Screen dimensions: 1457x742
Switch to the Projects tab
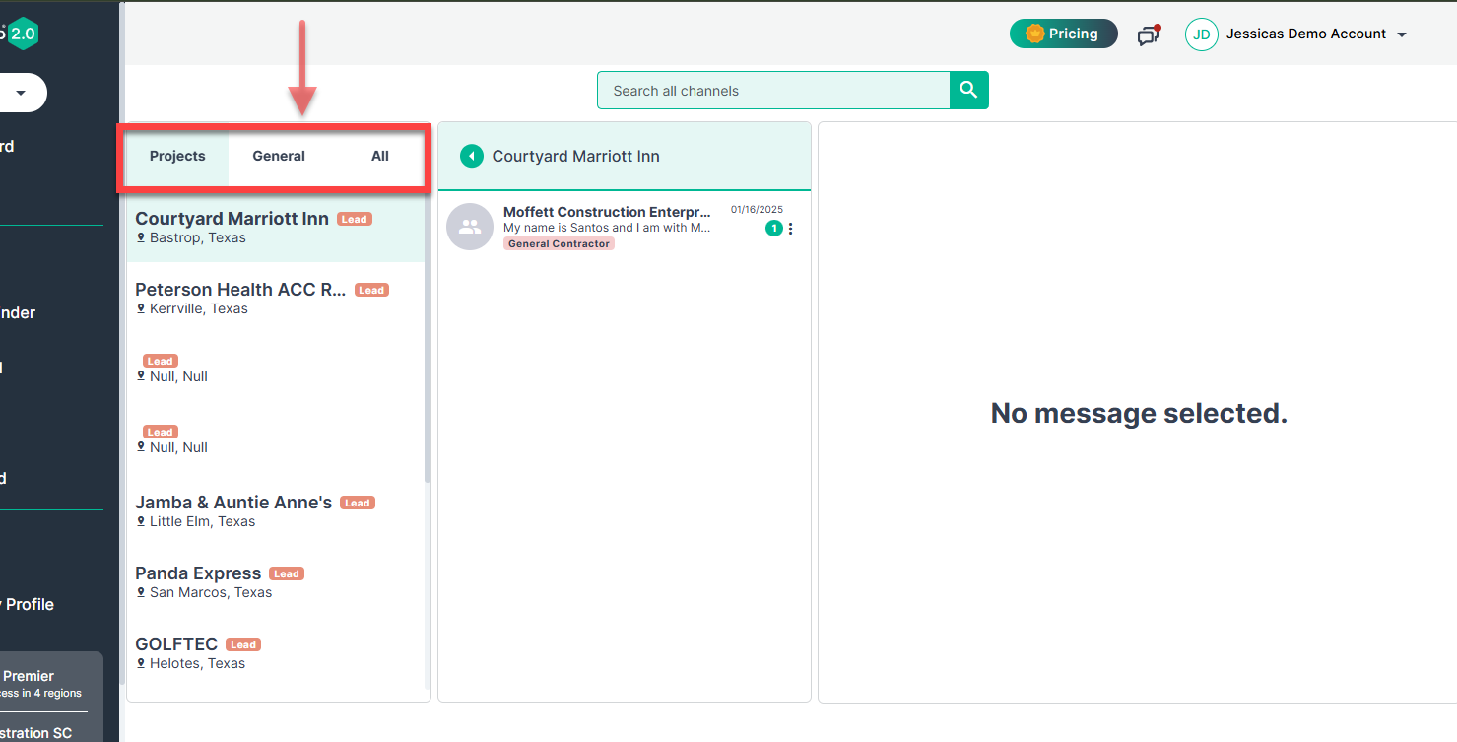coord(177,156)
